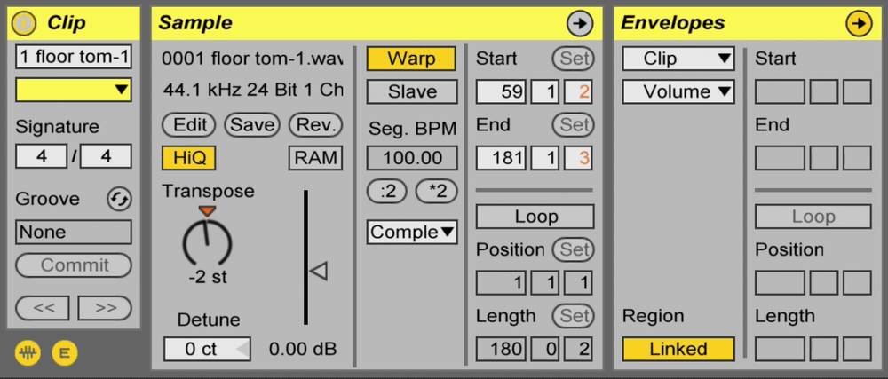888x379 pixels.
Task: Click the signature numerator field
Action: [42, 156]
